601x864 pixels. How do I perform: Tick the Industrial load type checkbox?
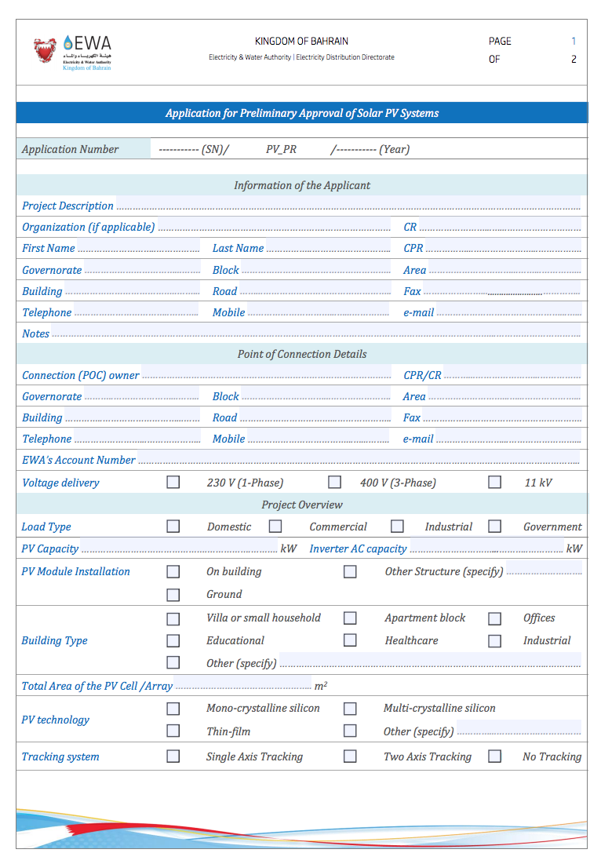tap(397, 527)
